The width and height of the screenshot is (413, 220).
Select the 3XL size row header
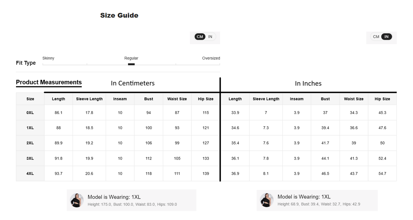pos(30,158)
